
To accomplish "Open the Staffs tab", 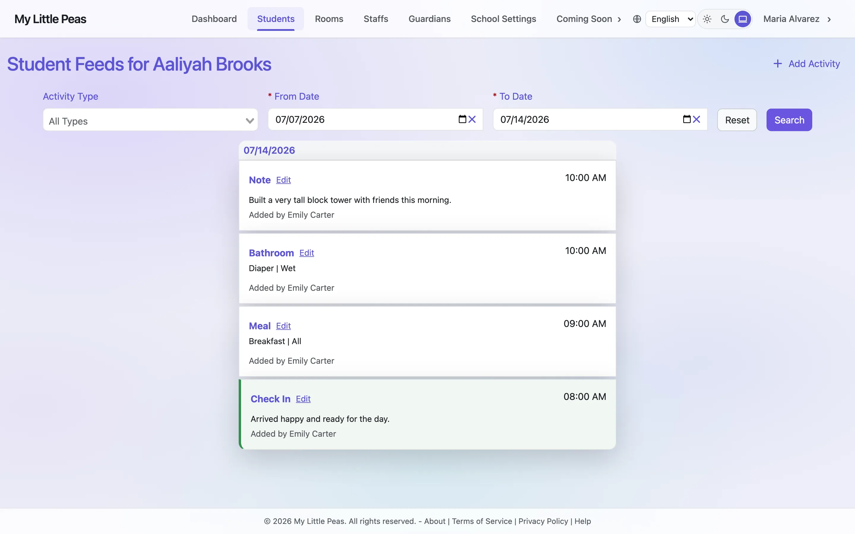I will (376, 19).
